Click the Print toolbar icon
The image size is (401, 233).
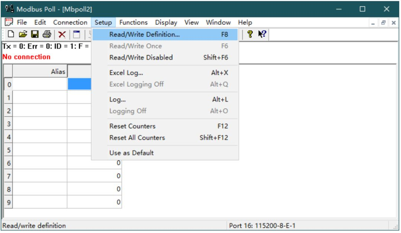[x=47, y=34]
